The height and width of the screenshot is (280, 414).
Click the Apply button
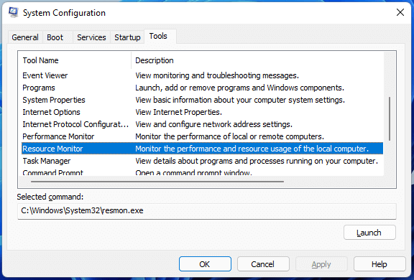[321, 264]
